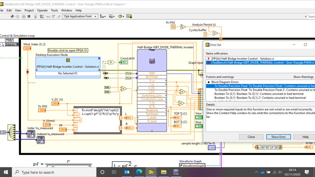The width and height of the screenshot is (315, 177).
Task: Click the L output DBL terminal
Action: 129,118
